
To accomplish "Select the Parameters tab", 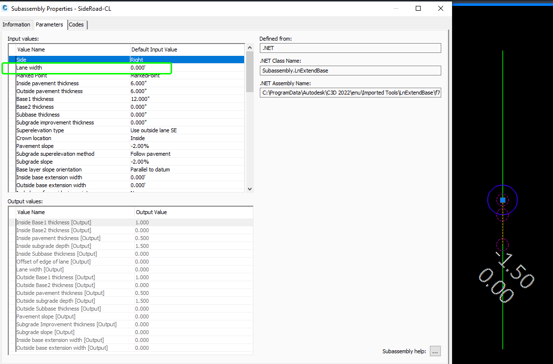I will 50,24.
